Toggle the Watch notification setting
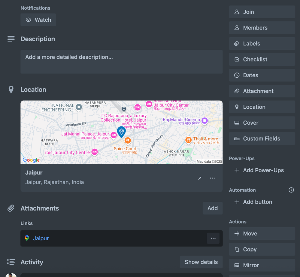This screenshot has height=277, width=300. click(38, 20)
